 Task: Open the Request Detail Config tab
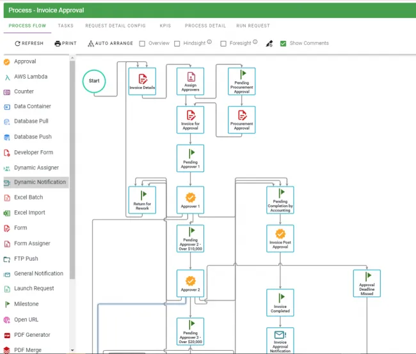[115, 26]
